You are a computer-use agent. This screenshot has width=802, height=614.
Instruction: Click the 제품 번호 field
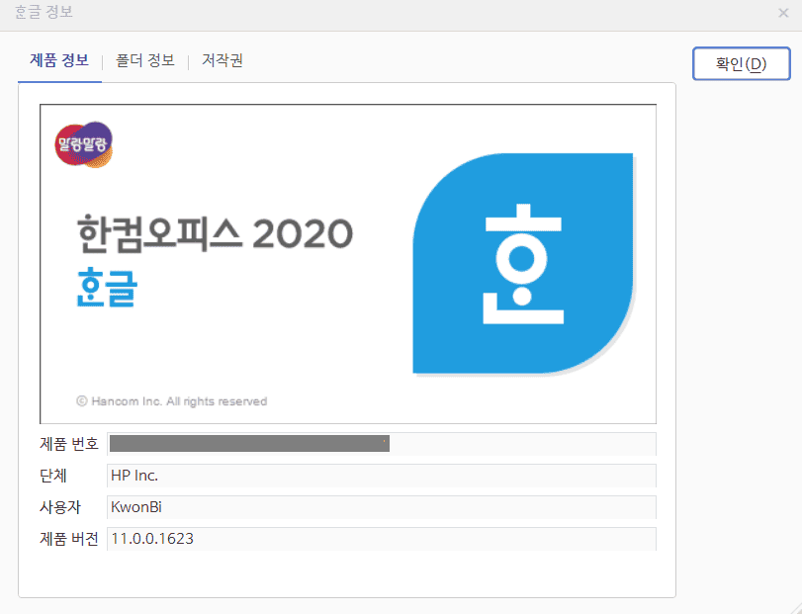(x=381, y=444)
